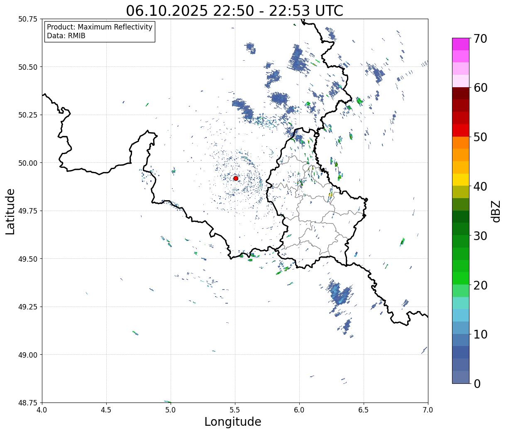Click the longitude tick label 4.0
Image resolution: width=506 pixels, height=432 pixels.
tap(42, 410)
